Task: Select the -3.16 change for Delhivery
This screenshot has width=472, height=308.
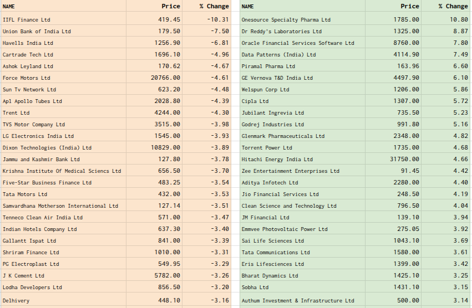Action: [220, 300]
